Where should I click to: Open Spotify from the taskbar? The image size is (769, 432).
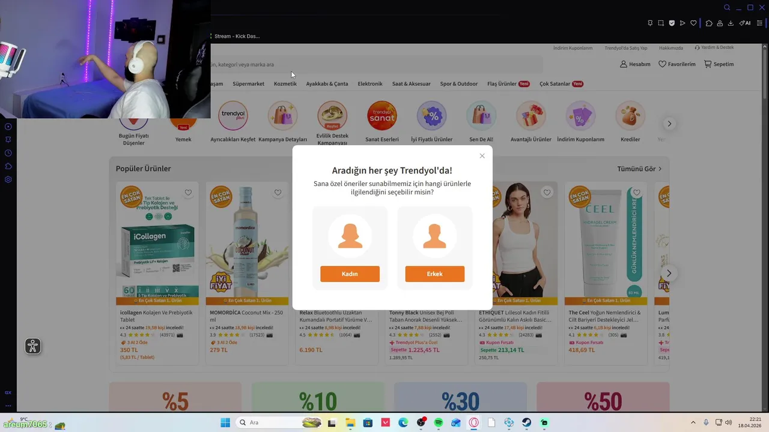point(439,423)
